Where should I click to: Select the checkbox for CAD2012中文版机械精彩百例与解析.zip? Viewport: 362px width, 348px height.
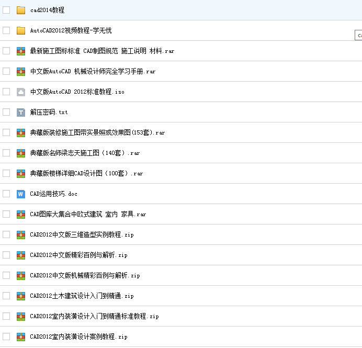click(6, 275)
